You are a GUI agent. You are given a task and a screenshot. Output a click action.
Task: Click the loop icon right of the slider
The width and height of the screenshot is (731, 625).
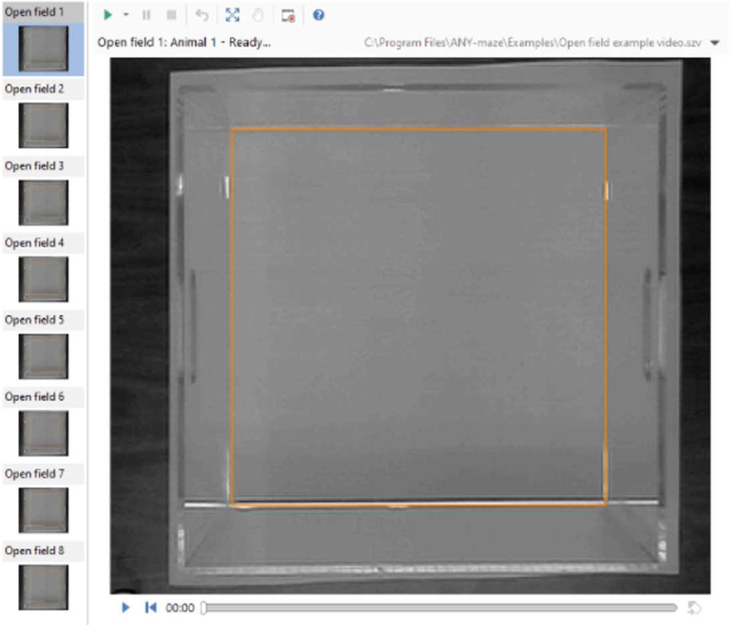pyautogui.click(x=694, y=608)
